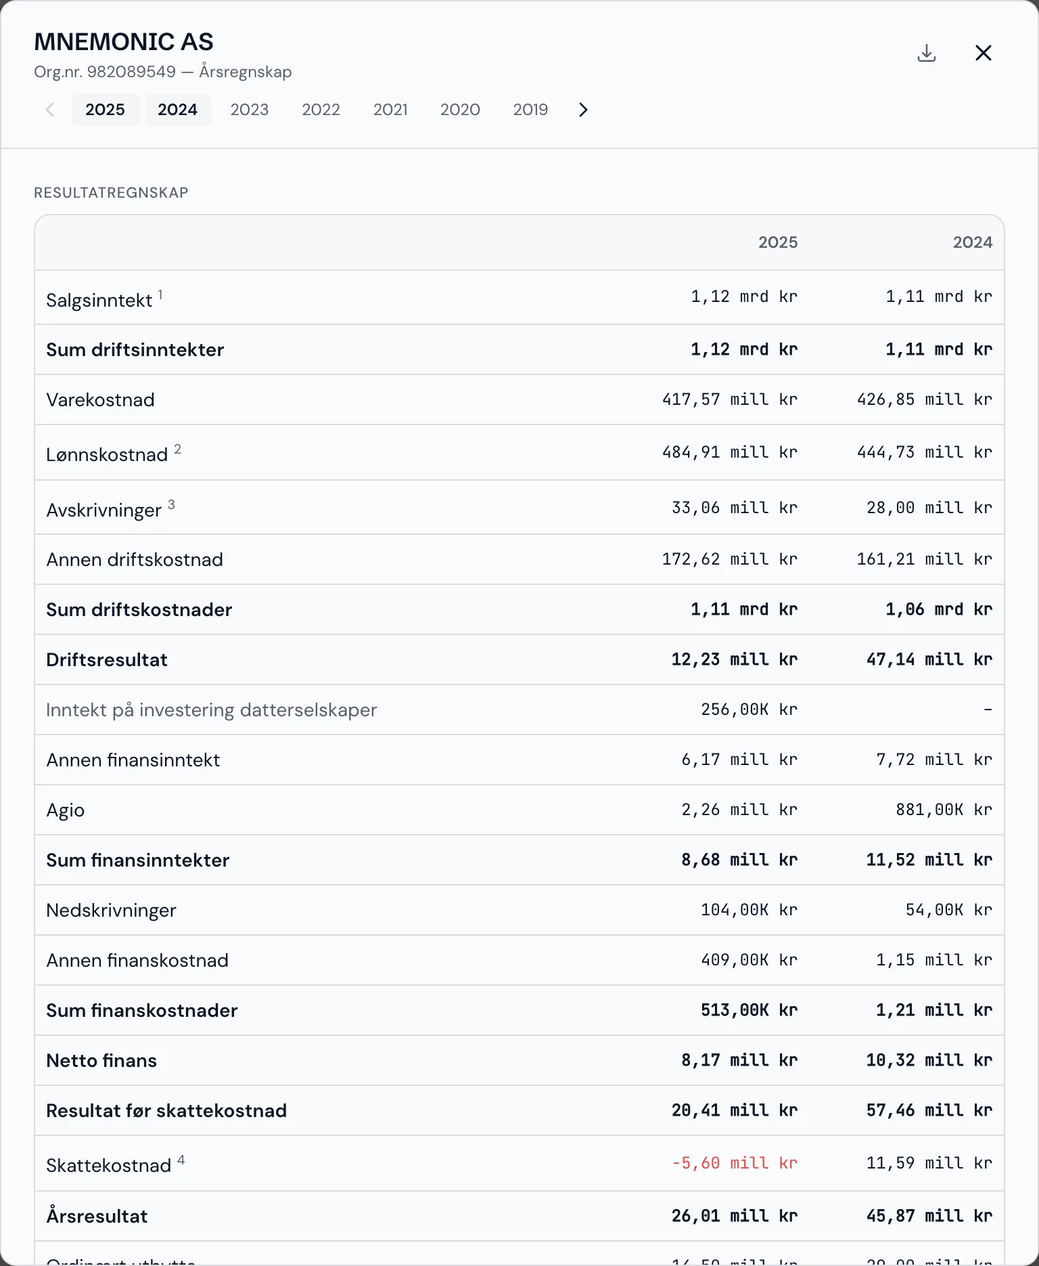1039x1266 pixels.
Task: Toggle the 2025 year tab
Action: tap(105, 110)
